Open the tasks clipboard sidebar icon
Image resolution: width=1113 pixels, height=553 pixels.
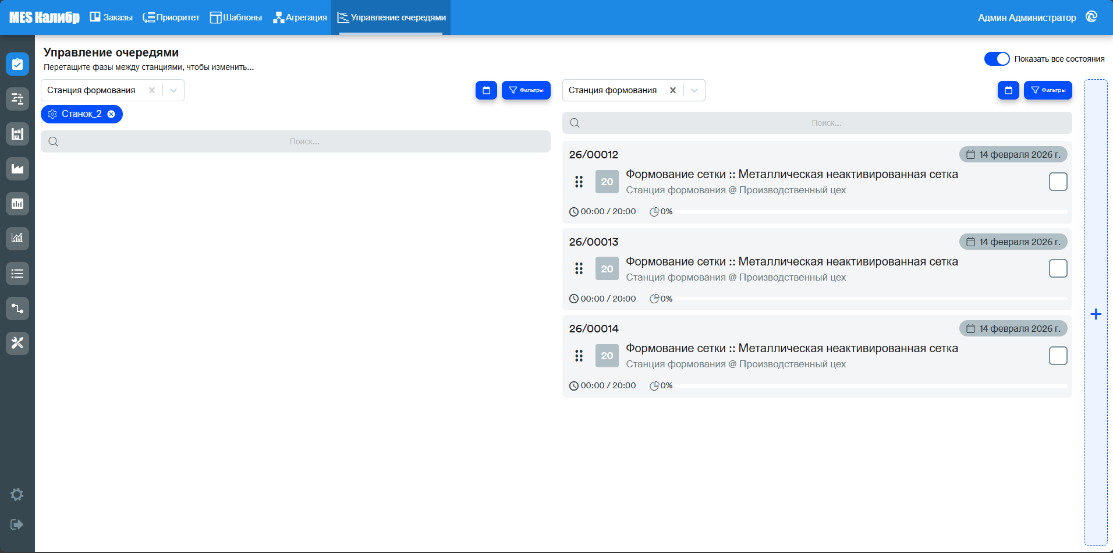(17, 64)
